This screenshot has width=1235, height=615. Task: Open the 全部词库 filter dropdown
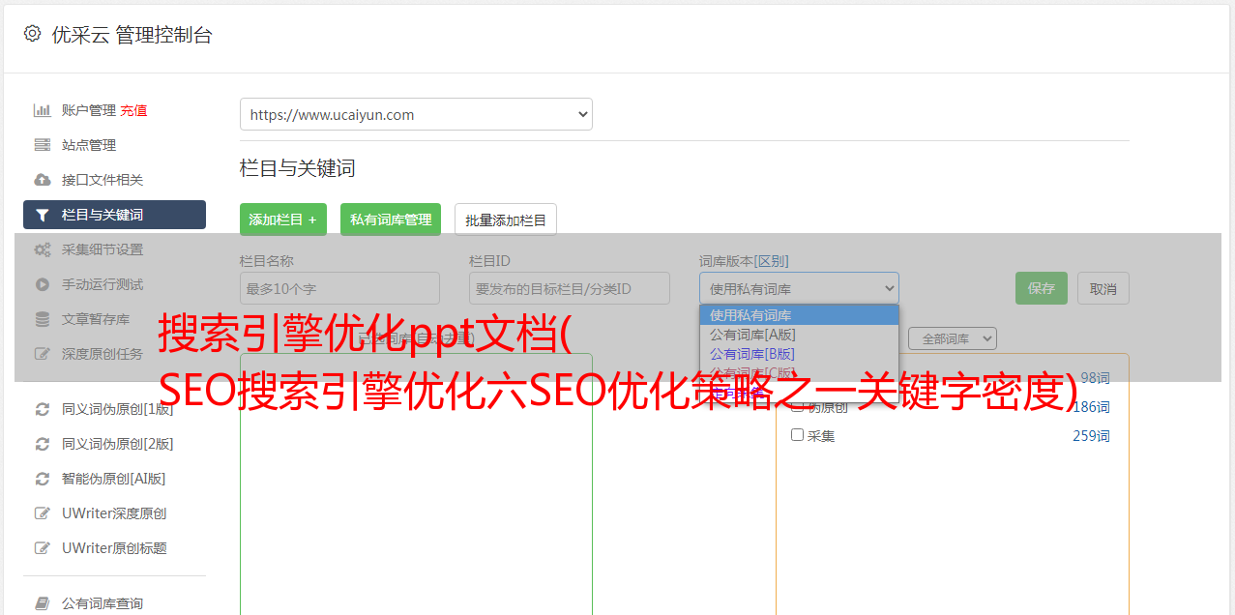click(x=952, y=338)
